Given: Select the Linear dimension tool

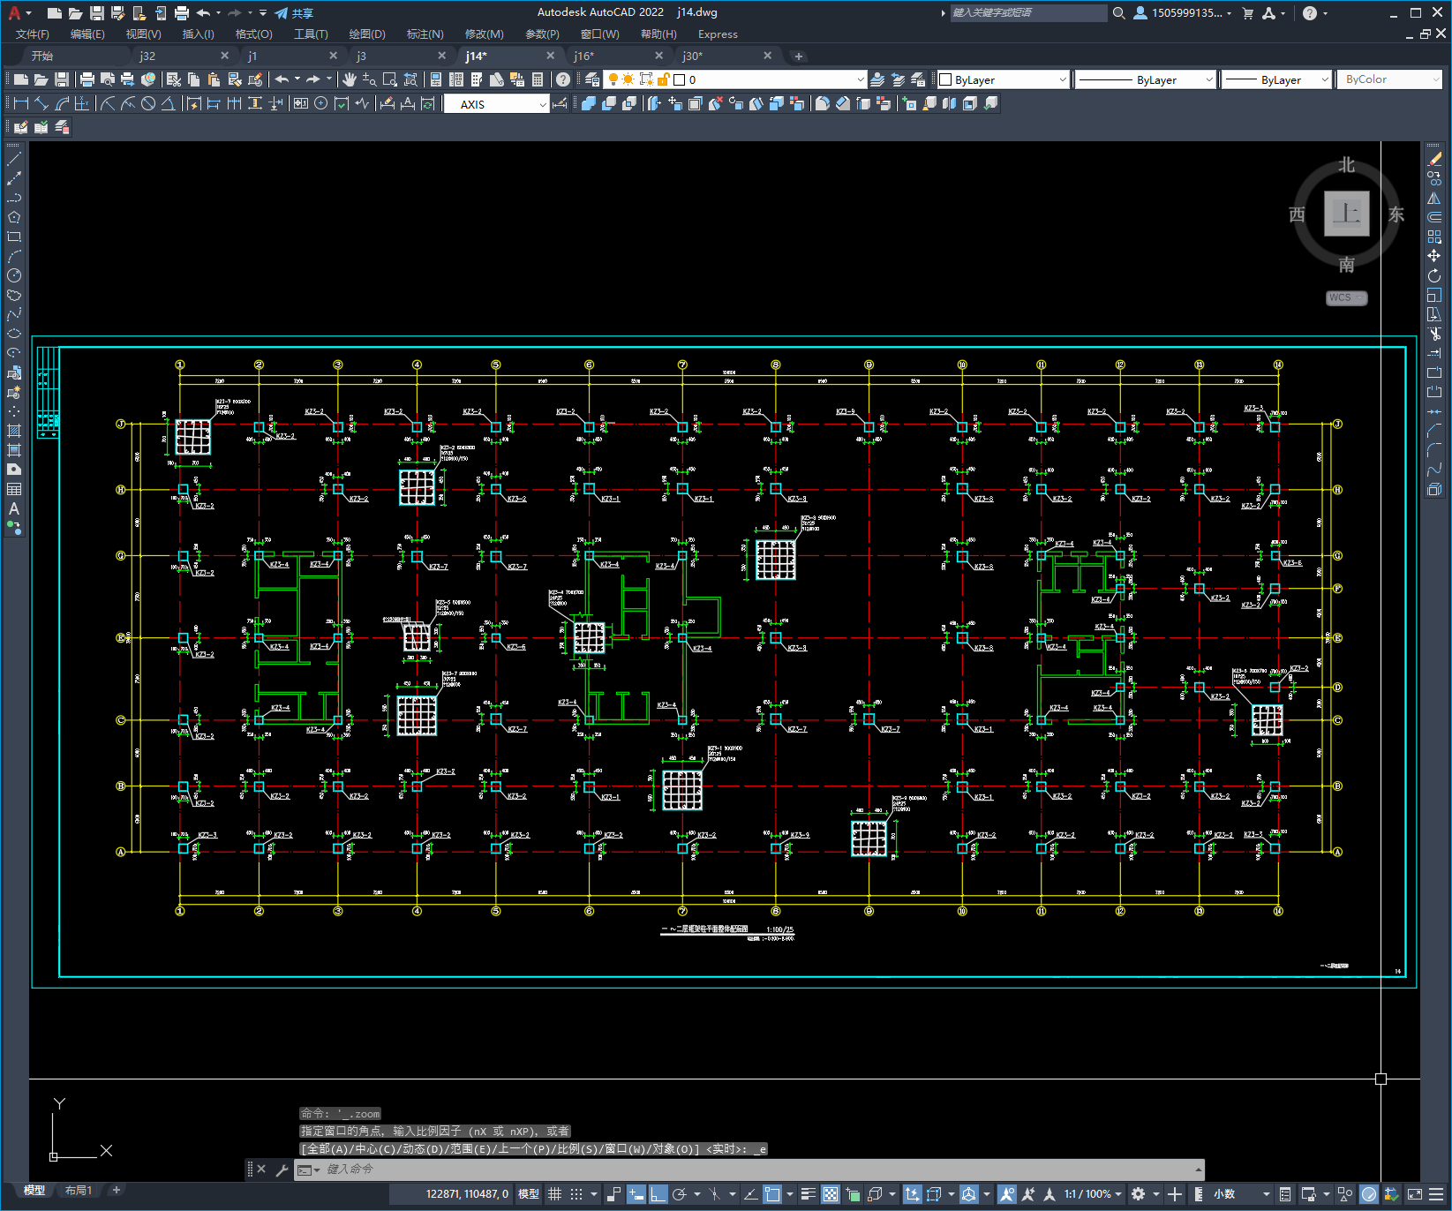Looking at the screenshot, I should click(21, 103).
